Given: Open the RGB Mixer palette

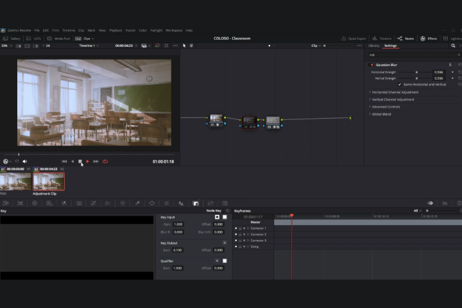Looking at the screenshot, I should 64,203.
